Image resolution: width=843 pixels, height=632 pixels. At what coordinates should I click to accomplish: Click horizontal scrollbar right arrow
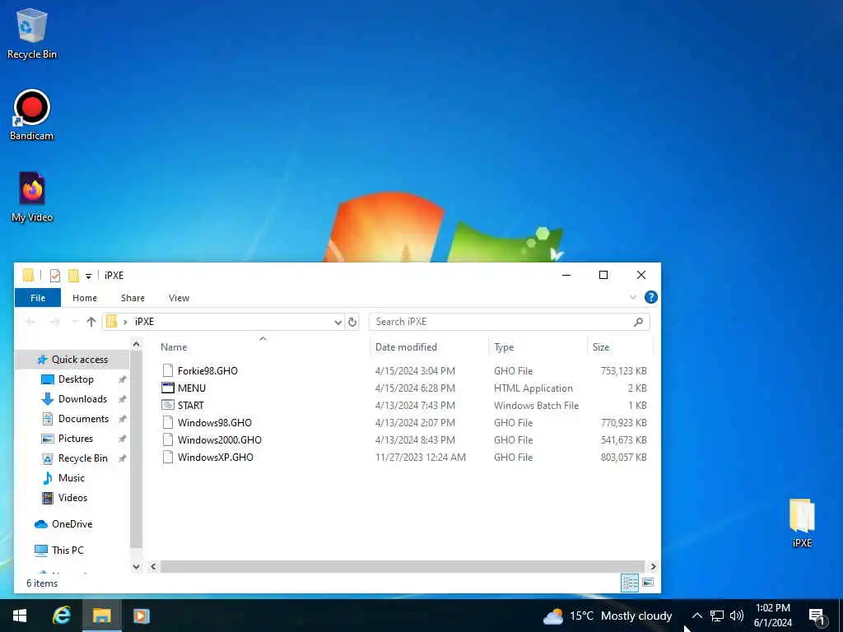653,566
